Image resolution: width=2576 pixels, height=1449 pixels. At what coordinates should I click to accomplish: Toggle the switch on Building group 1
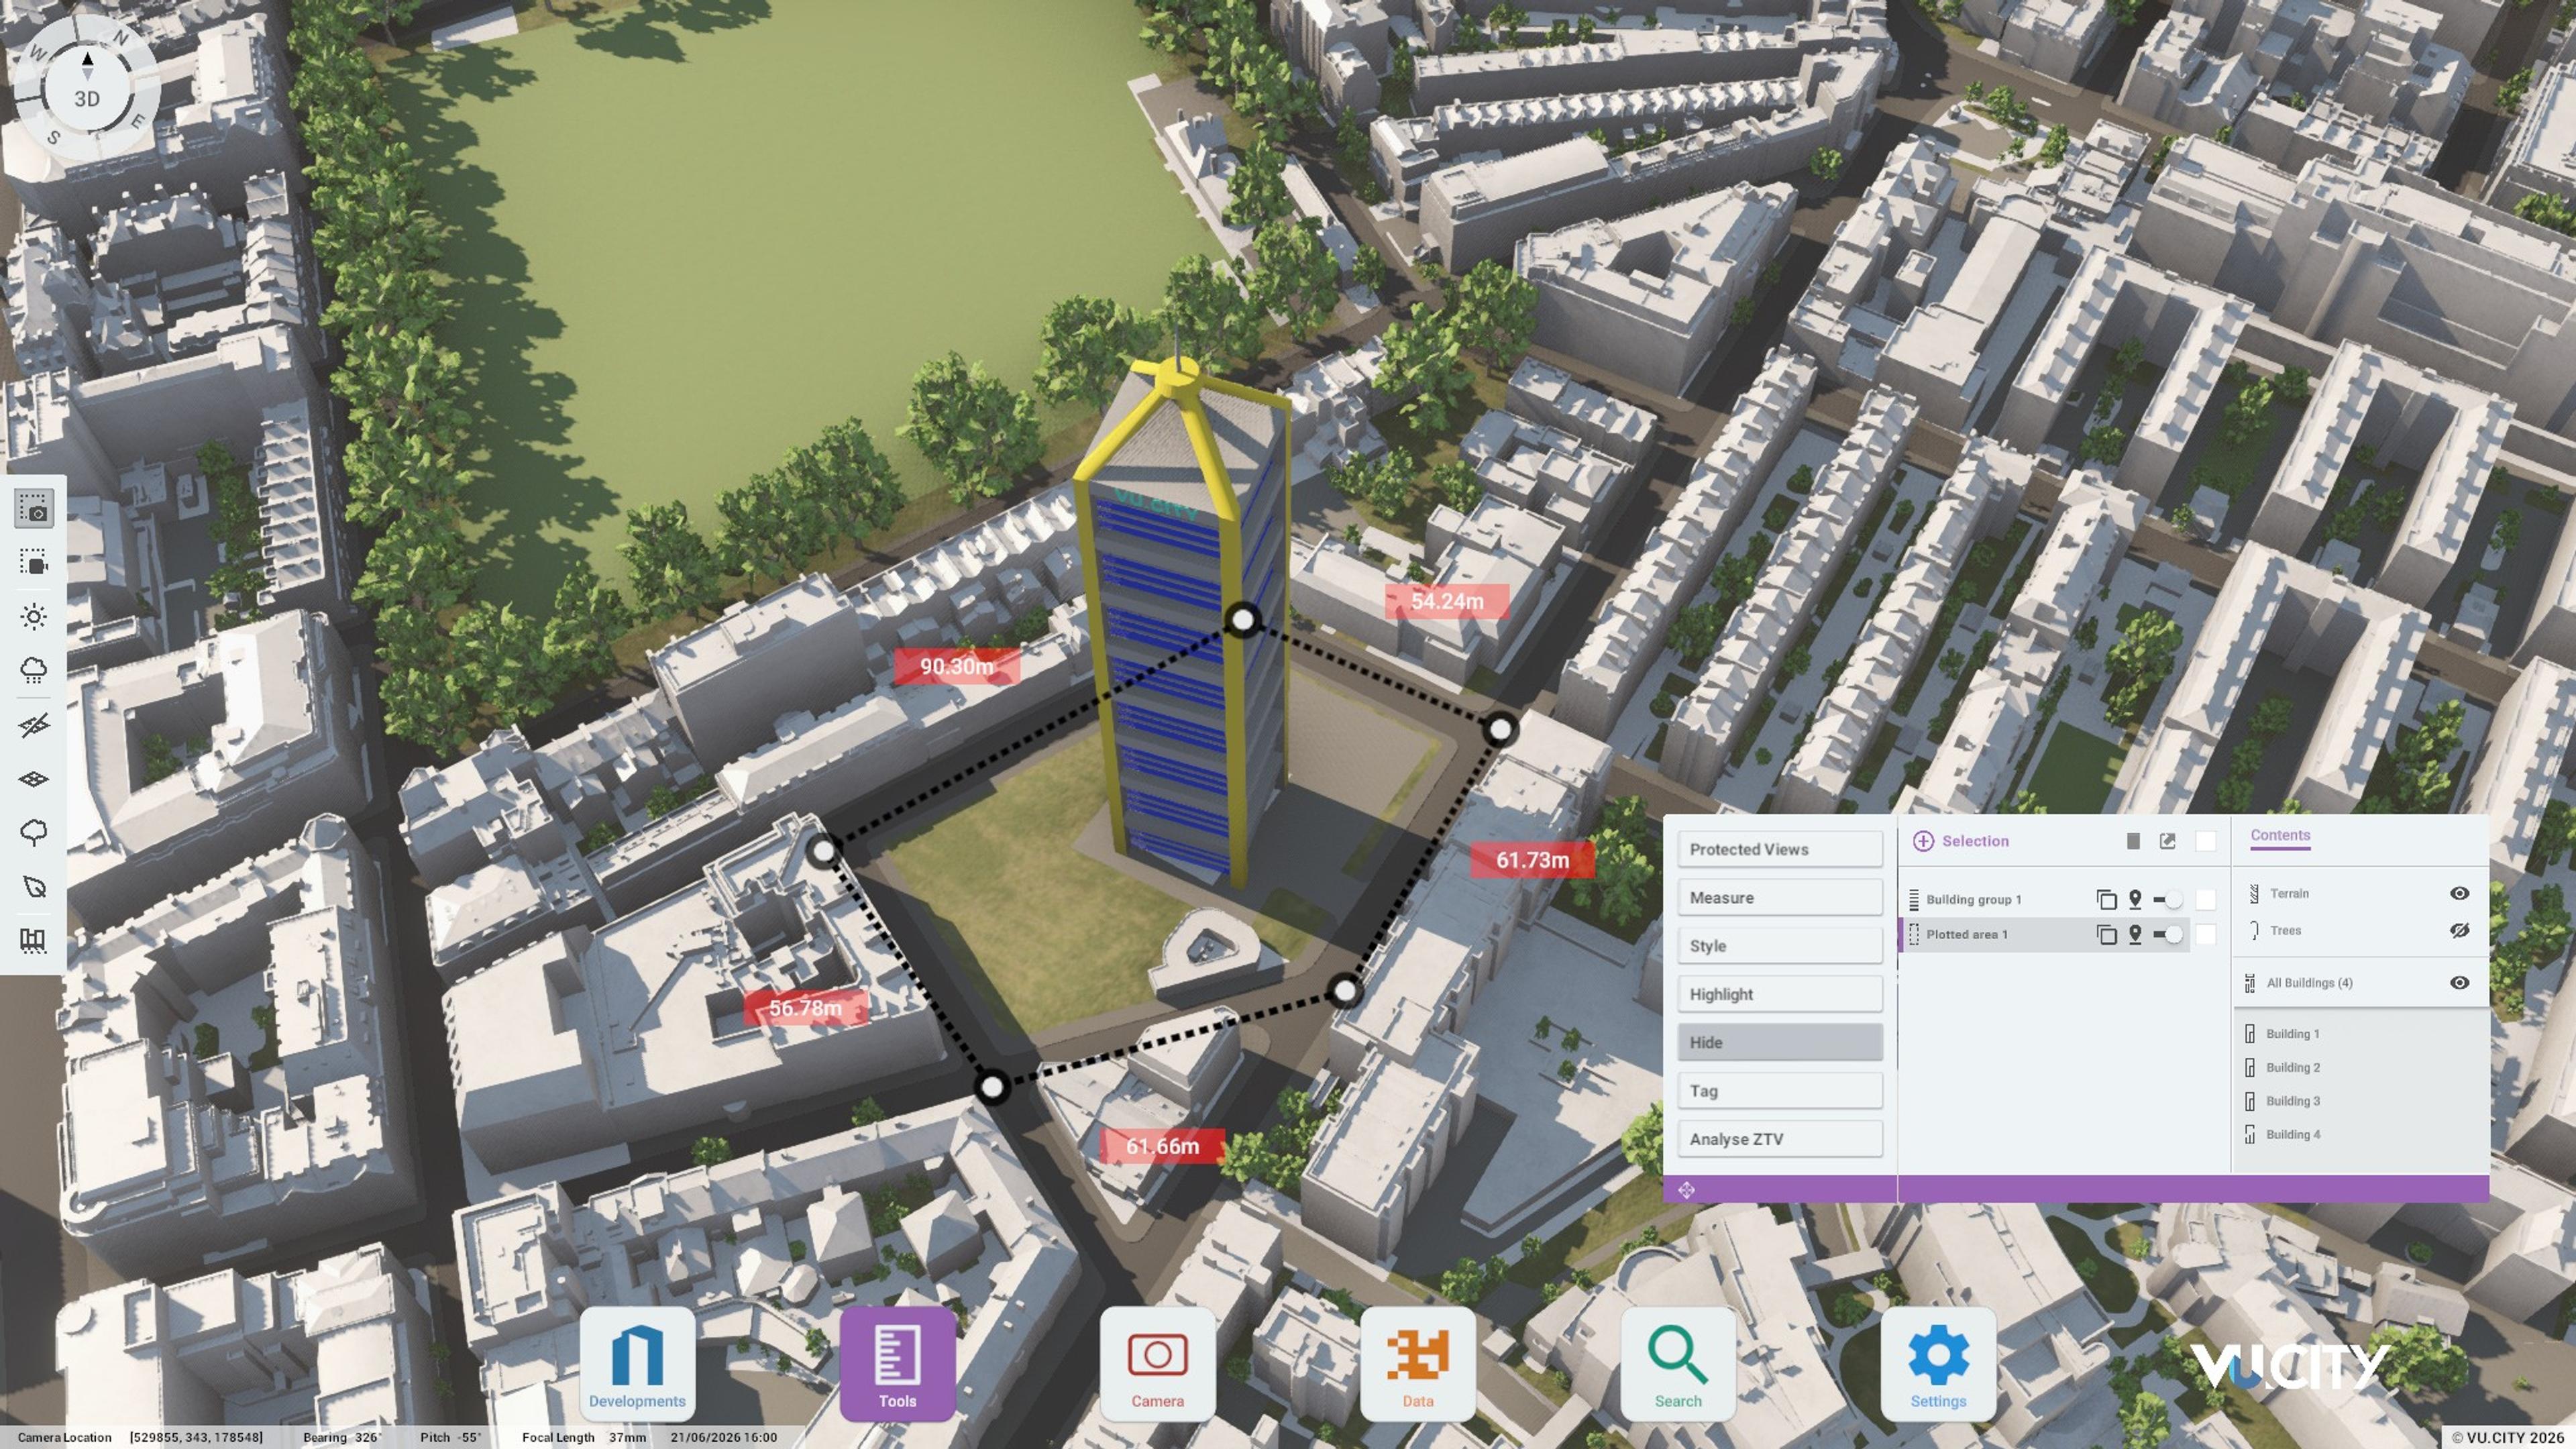click(x=2168, y=900)
